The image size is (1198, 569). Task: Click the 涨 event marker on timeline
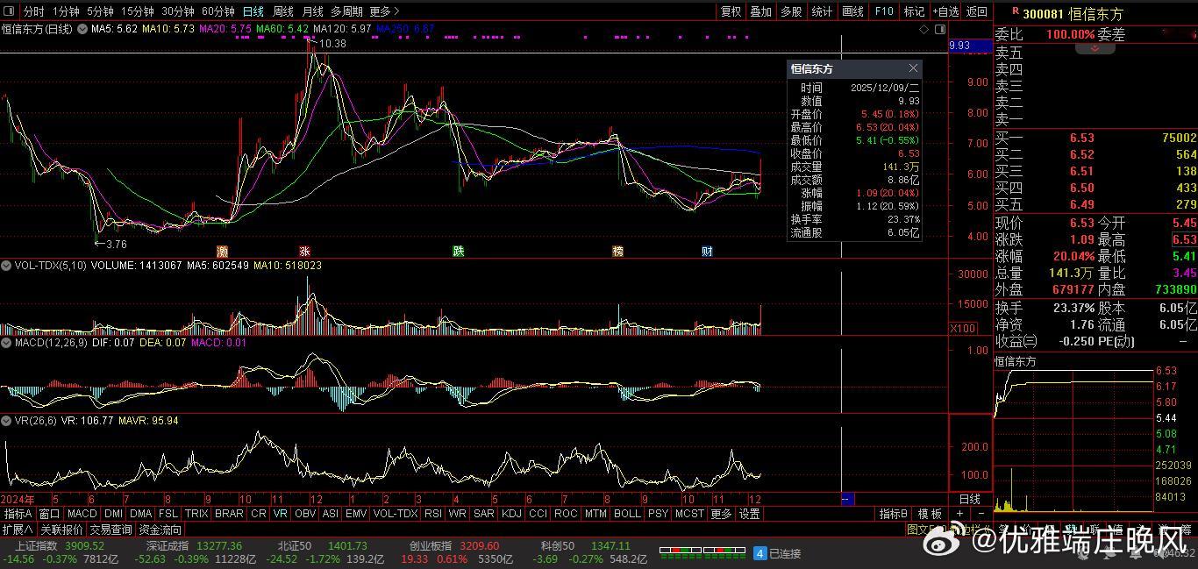(x=304, y=252)
